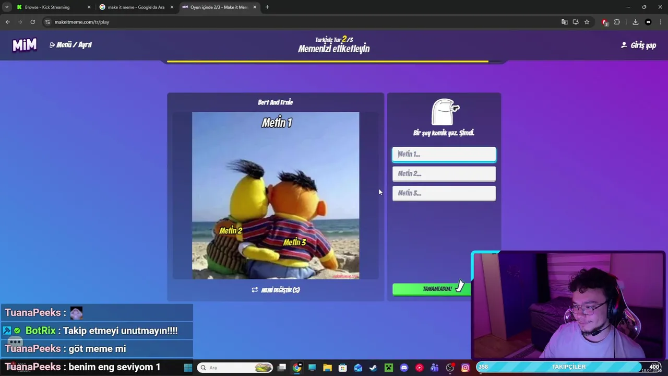
Task: Open browser downloads
Action: [636, 22]
